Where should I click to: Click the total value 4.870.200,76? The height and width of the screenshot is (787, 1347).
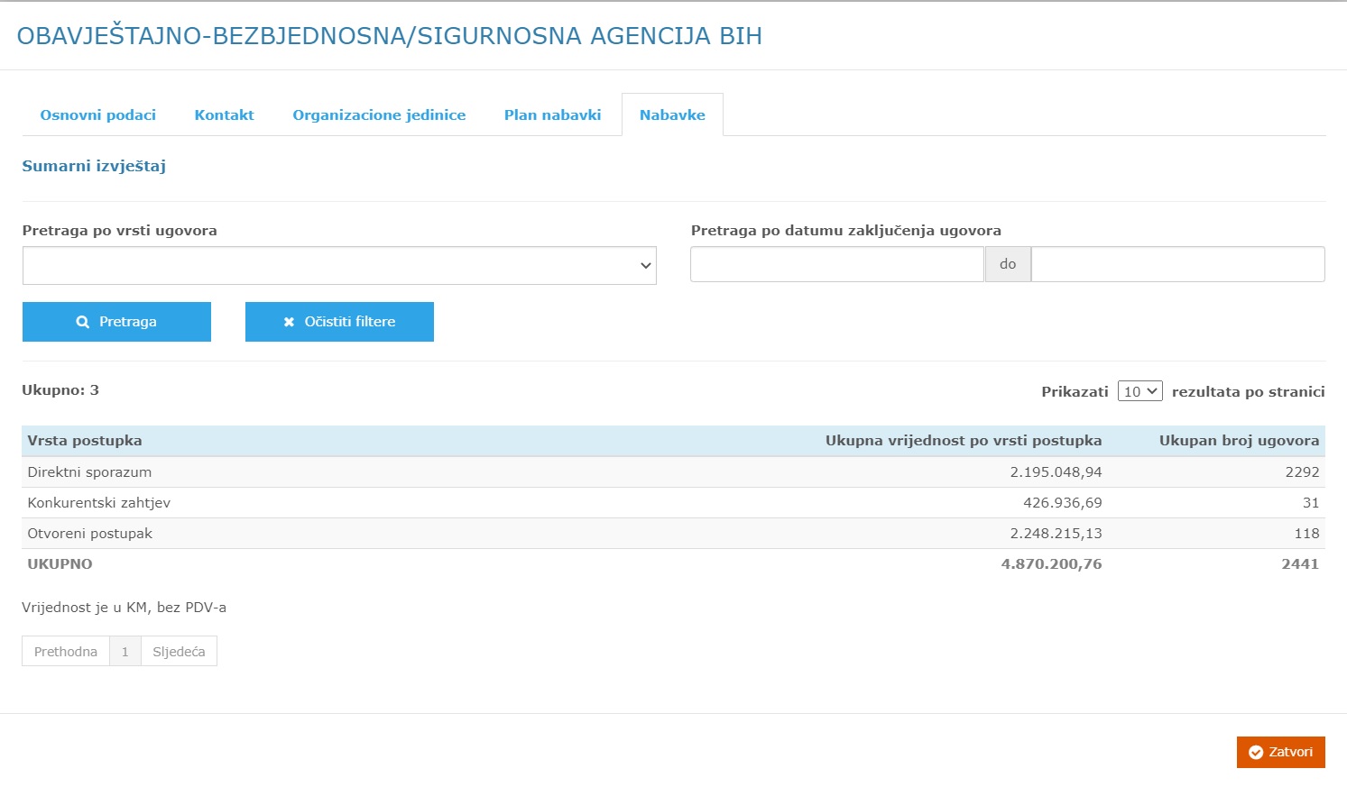1051,564
